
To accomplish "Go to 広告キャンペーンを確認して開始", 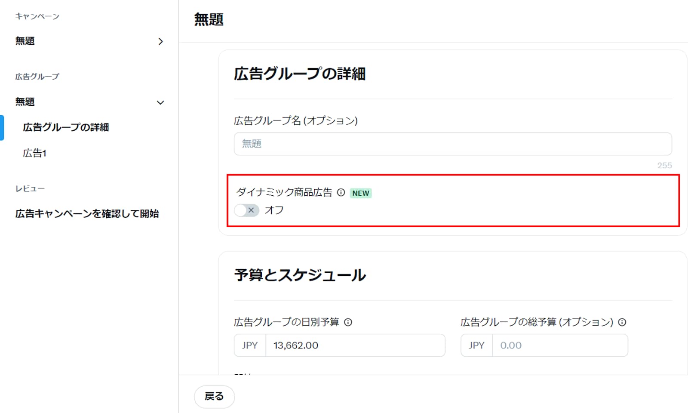I will [x=87, y=214].
